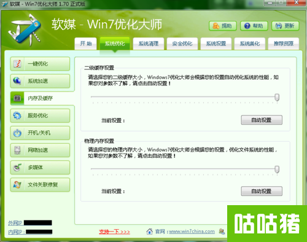Click the title bar app icon
The height and width of the screenshot is (242, 307).
(4, 4)
